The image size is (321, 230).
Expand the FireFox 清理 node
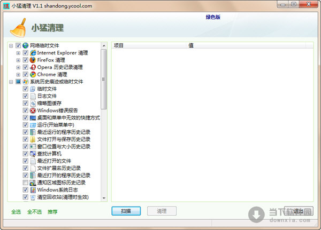pyautogui.click(x=18, y=60)
